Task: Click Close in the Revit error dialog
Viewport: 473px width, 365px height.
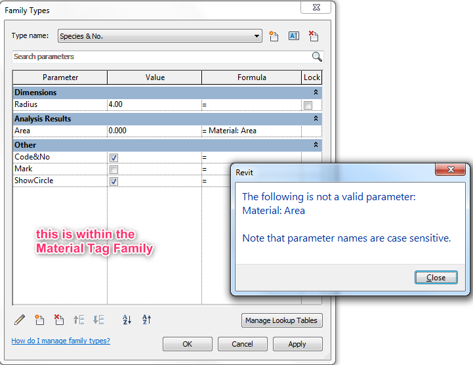Action: coord(436,278)
